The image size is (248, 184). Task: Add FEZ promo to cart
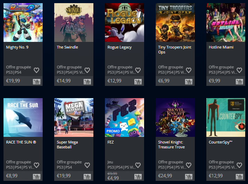[138, 177]
